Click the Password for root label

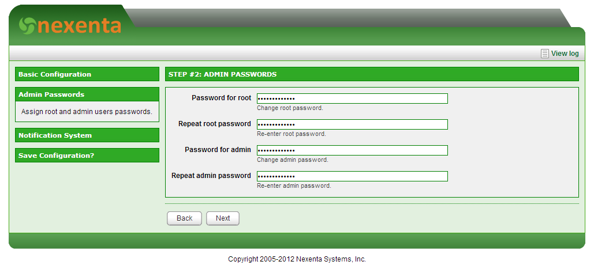221,98
